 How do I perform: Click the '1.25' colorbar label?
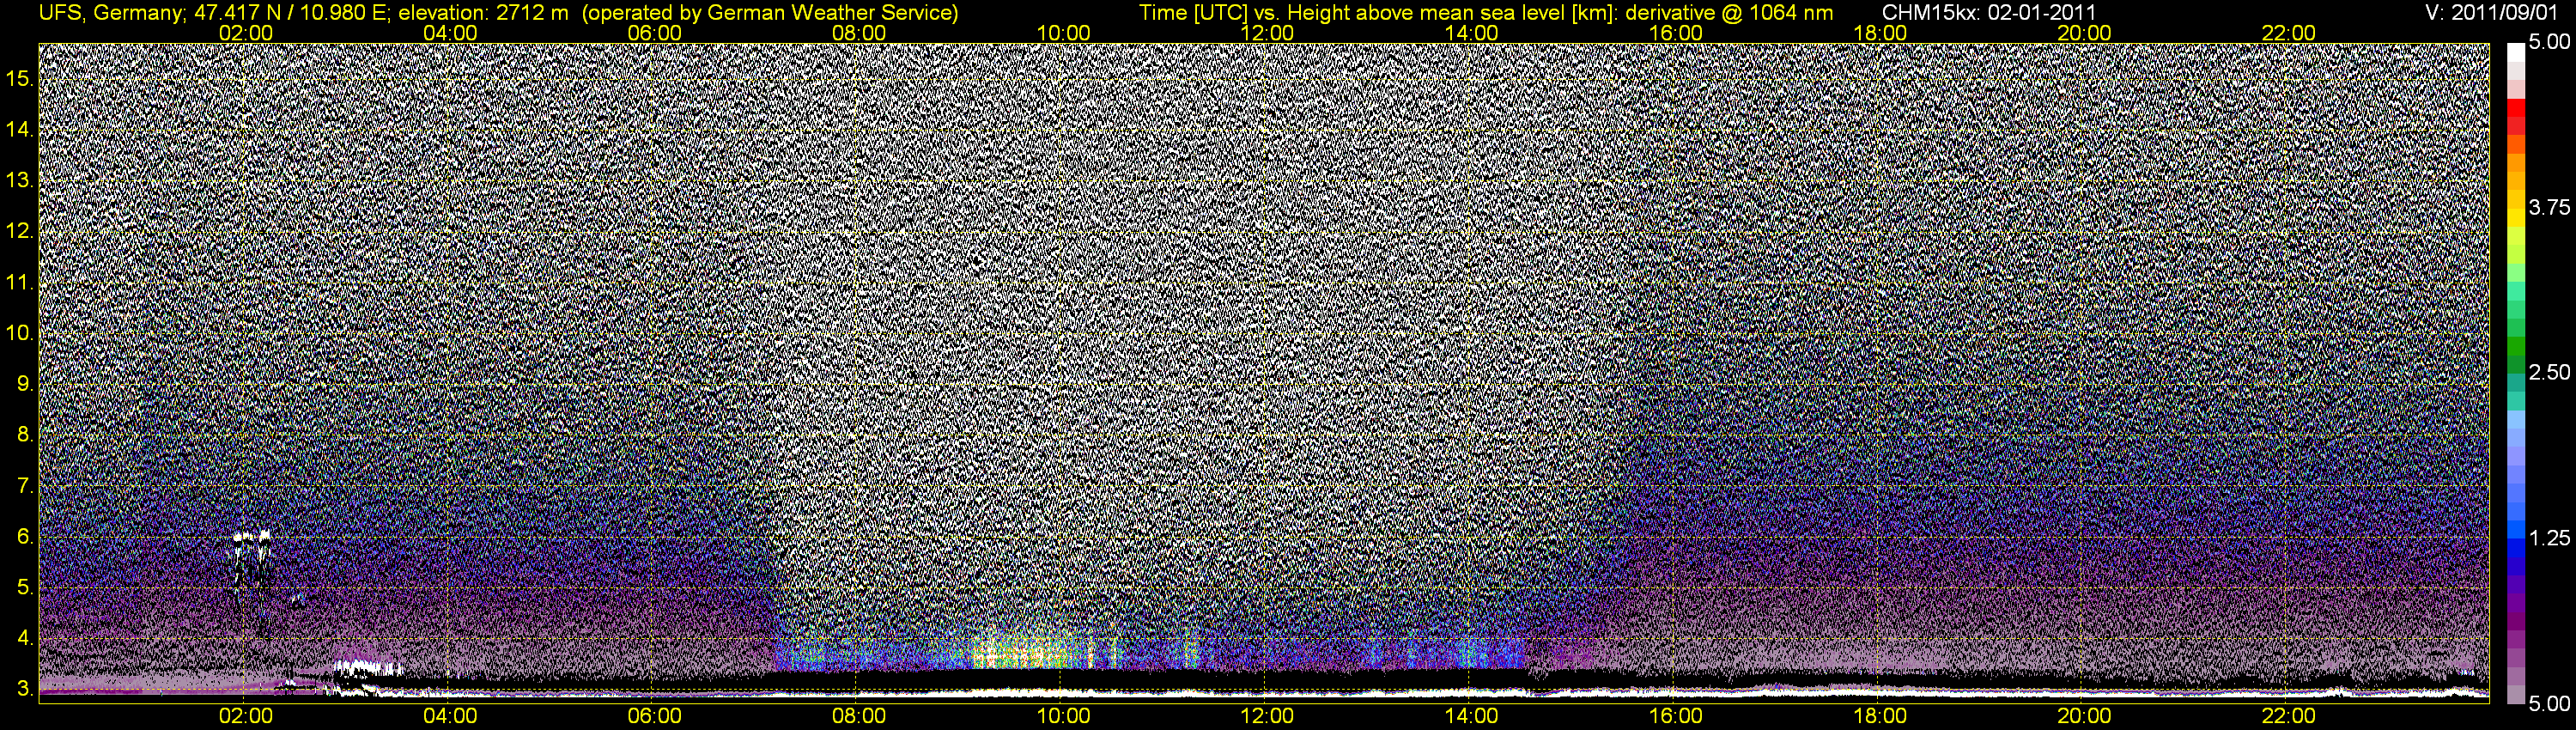[x=2548, y=538]
